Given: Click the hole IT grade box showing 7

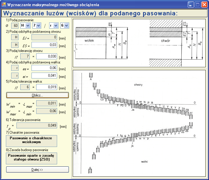Looking at the screenshot, I should coord(25,56).
